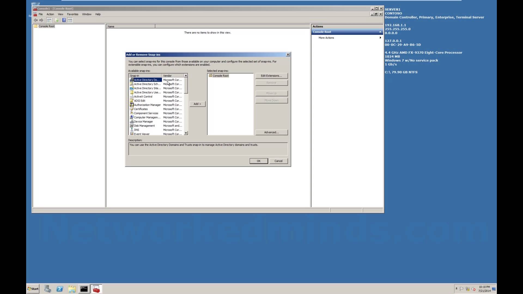Open the Window menu

[x=87, y=14]
